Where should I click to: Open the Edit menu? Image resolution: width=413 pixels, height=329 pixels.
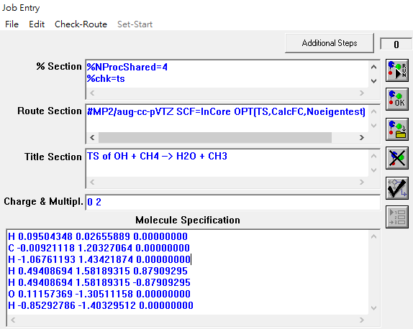tap(37, 24)
